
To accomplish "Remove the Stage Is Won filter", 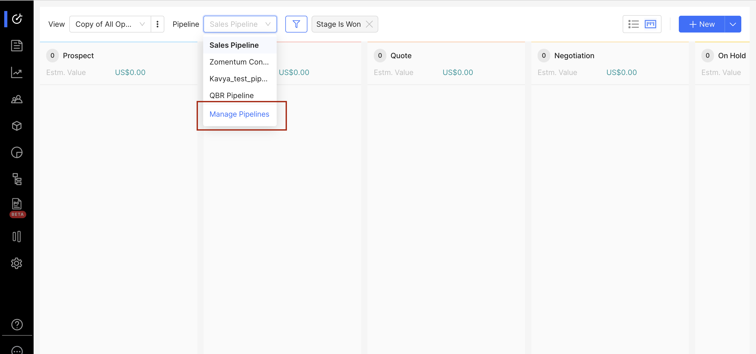I will point(369,24).
